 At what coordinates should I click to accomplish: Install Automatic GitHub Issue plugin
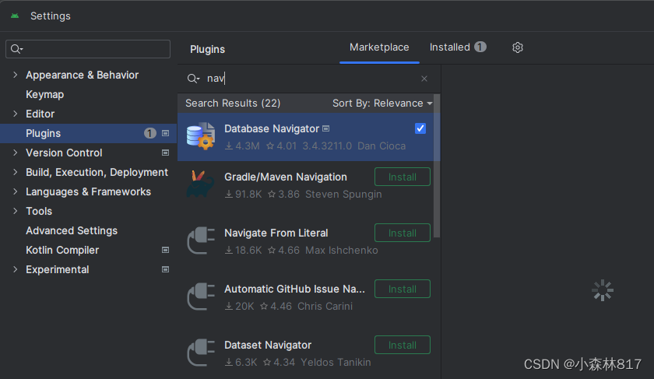402,289
